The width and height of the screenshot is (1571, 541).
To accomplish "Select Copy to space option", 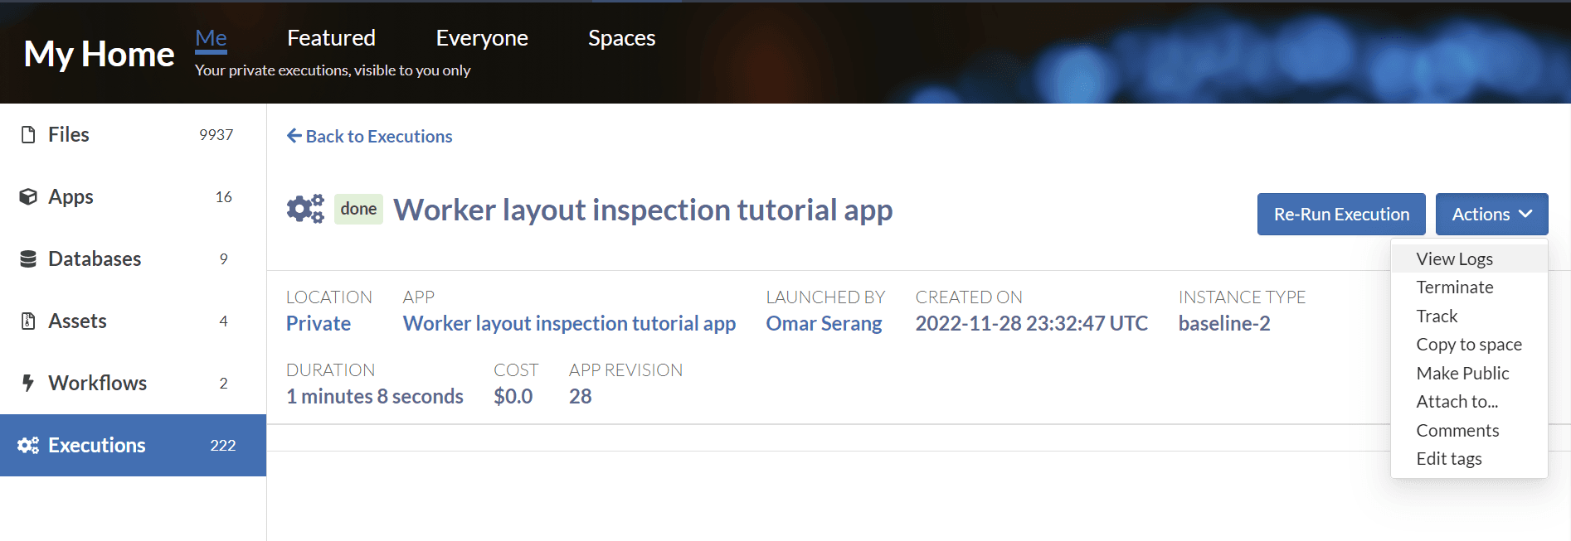I will click(1468, 345).
